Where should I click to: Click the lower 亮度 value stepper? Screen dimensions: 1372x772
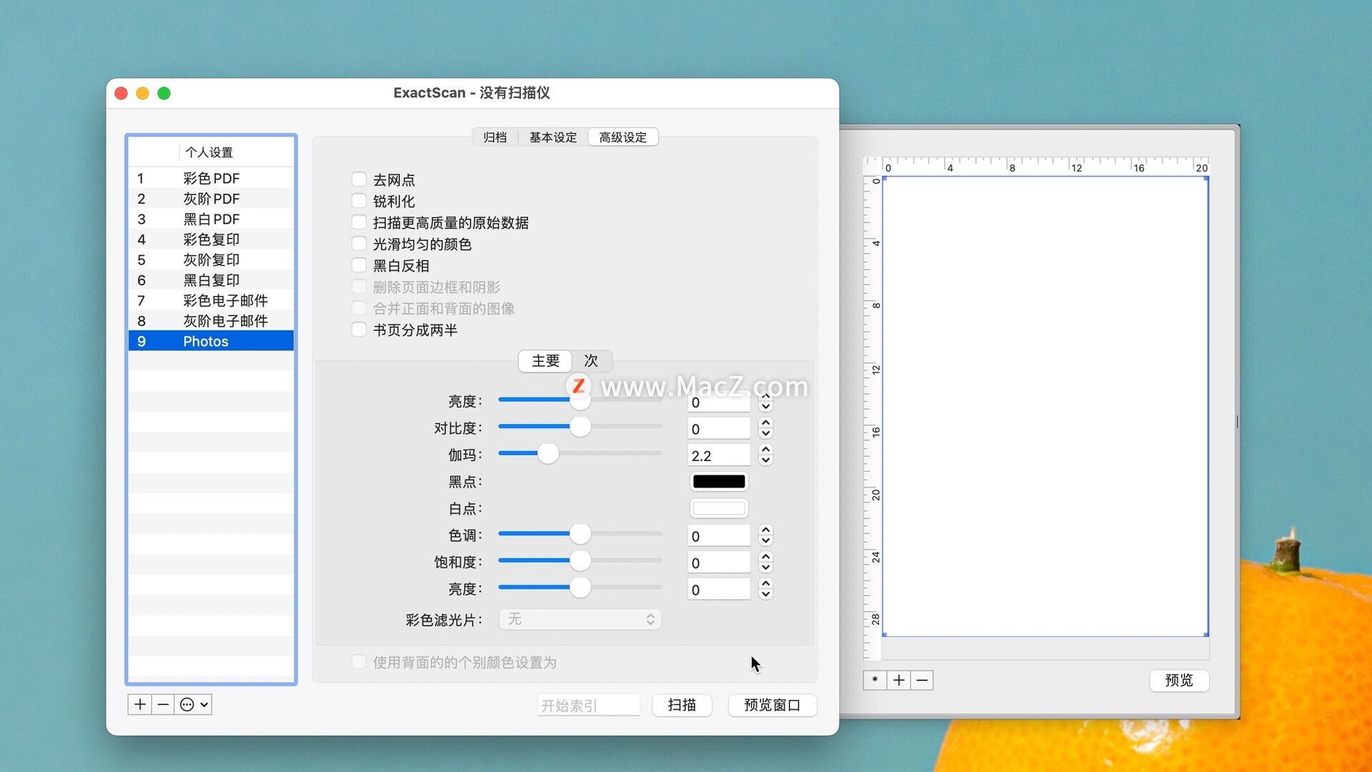(766, 589)
